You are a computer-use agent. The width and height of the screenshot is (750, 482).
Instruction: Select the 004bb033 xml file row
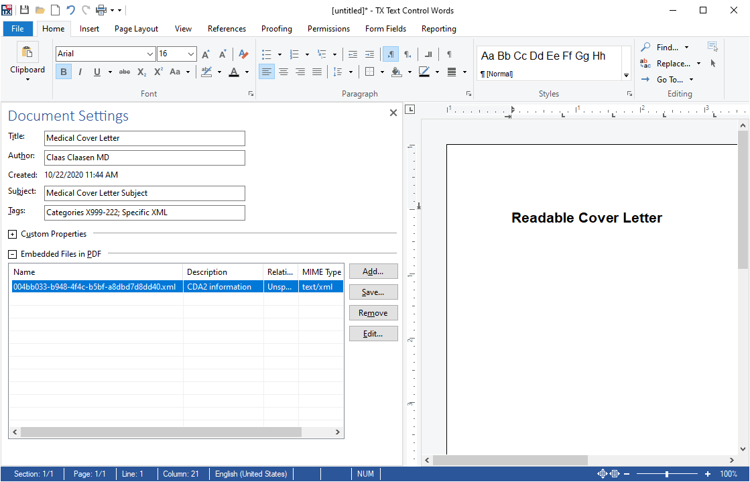point(176,287)
